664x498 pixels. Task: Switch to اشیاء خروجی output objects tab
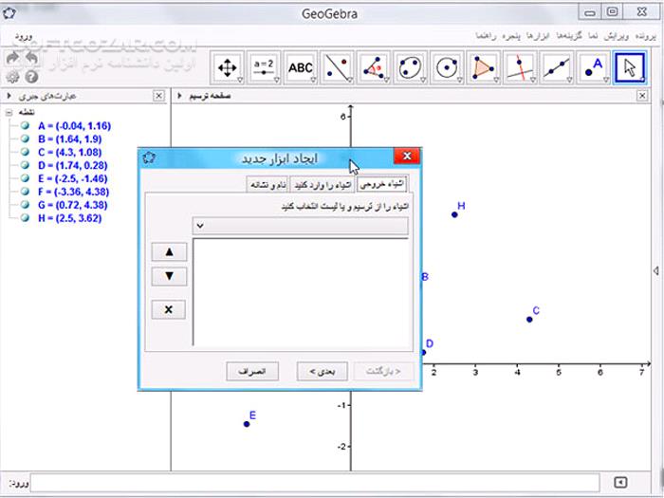(x=382, y=185)
